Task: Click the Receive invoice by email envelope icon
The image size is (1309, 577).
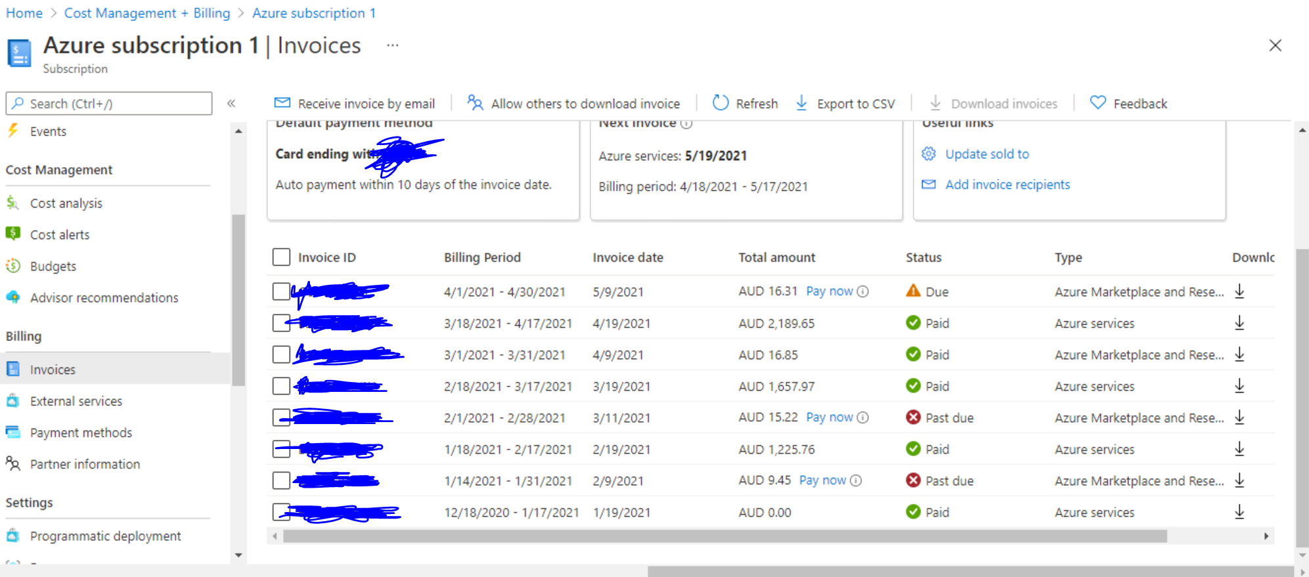Action: pyautogui.click(x=282, y=103)
